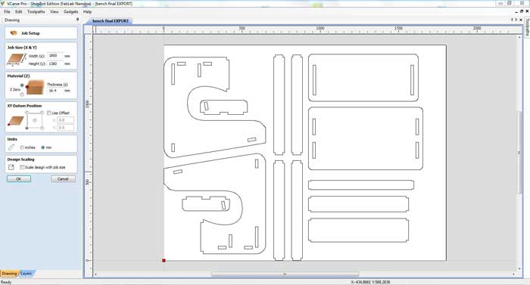Screen dimensions: 530x285
Task: Click the scroll left arrow
Action: coord(95,274)
